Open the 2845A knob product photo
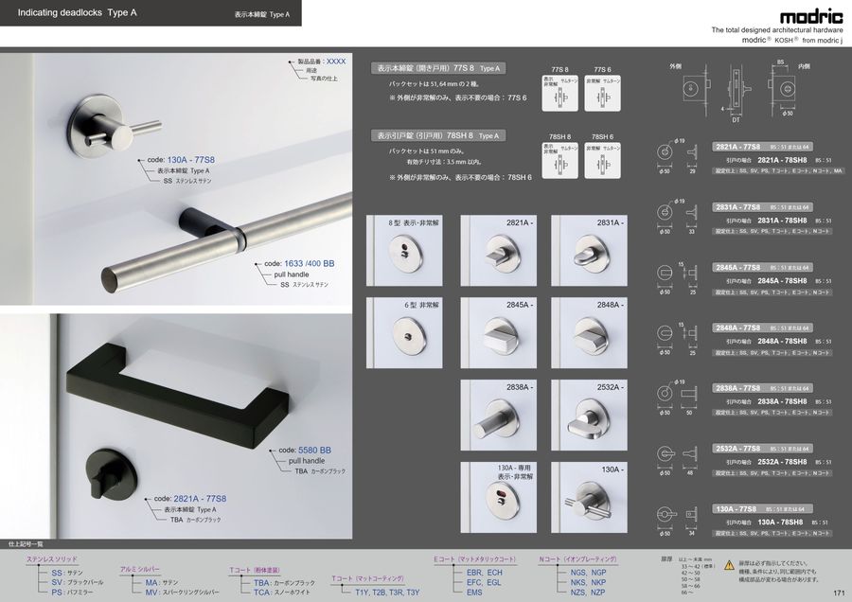 (498, 332)
